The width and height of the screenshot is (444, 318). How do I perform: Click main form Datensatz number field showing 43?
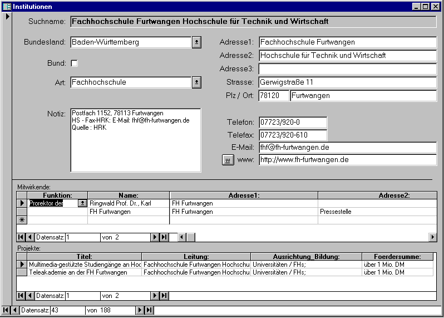click(x=68, y=310)
